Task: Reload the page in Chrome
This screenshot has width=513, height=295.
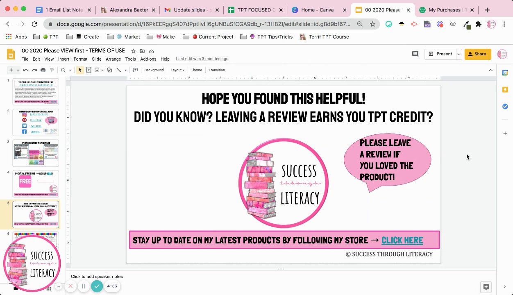Action: [34, 24]
